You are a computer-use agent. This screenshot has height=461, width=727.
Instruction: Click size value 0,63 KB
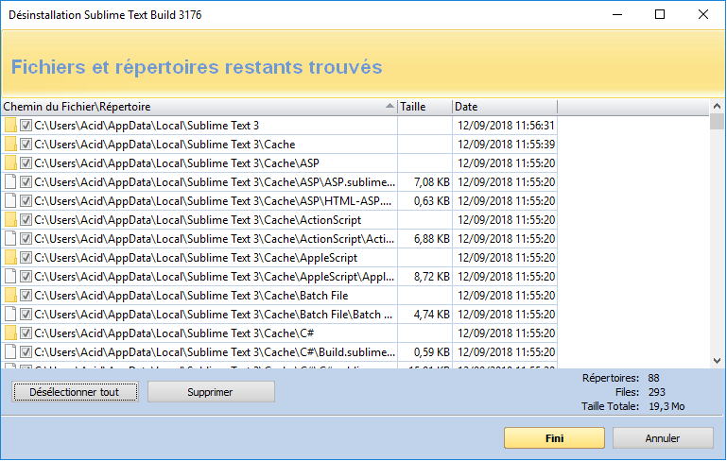pyautogui.click(x=432, y=201)
